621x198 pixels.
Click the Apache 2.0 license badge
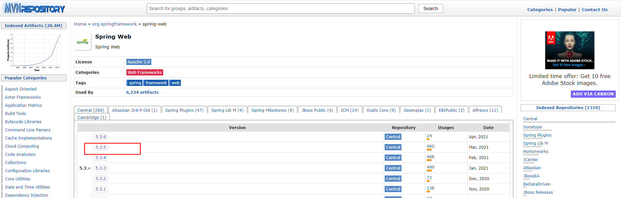pyautogui.click(x=139, y=62)
